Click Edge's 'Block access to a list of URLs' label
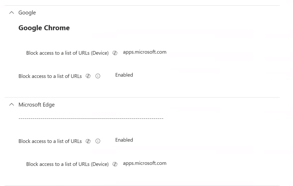The width and height of the screenshot is (293, 186). [x=50, y=141]
